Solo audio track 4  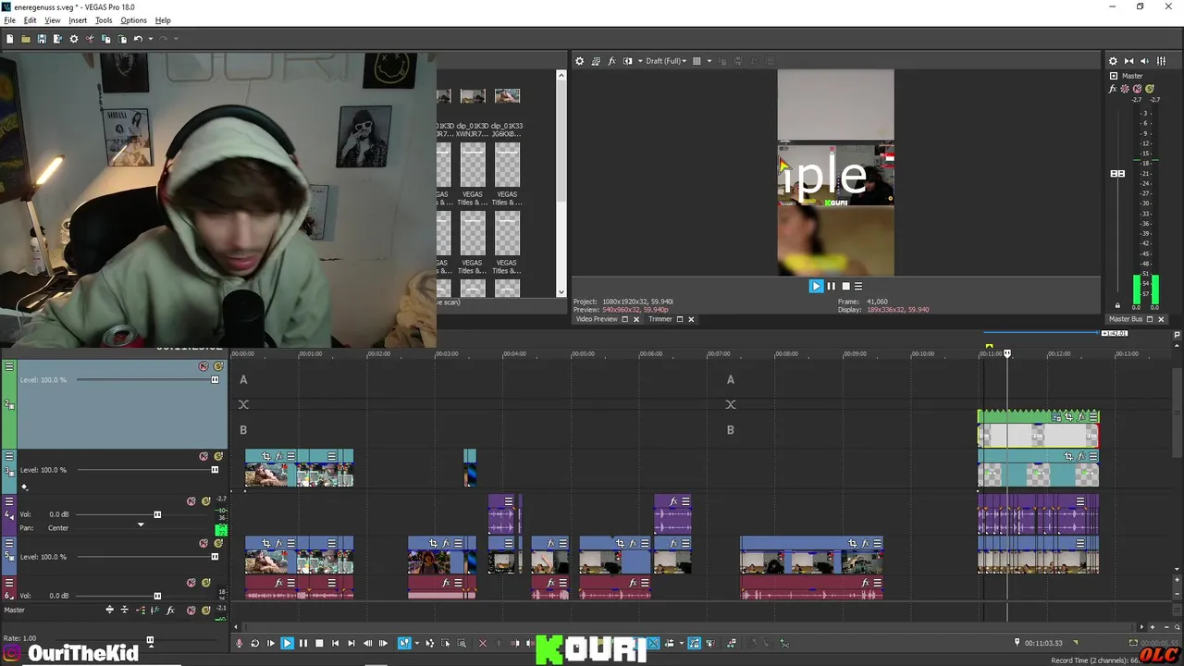pyautogui.click(x=206, y=501)
